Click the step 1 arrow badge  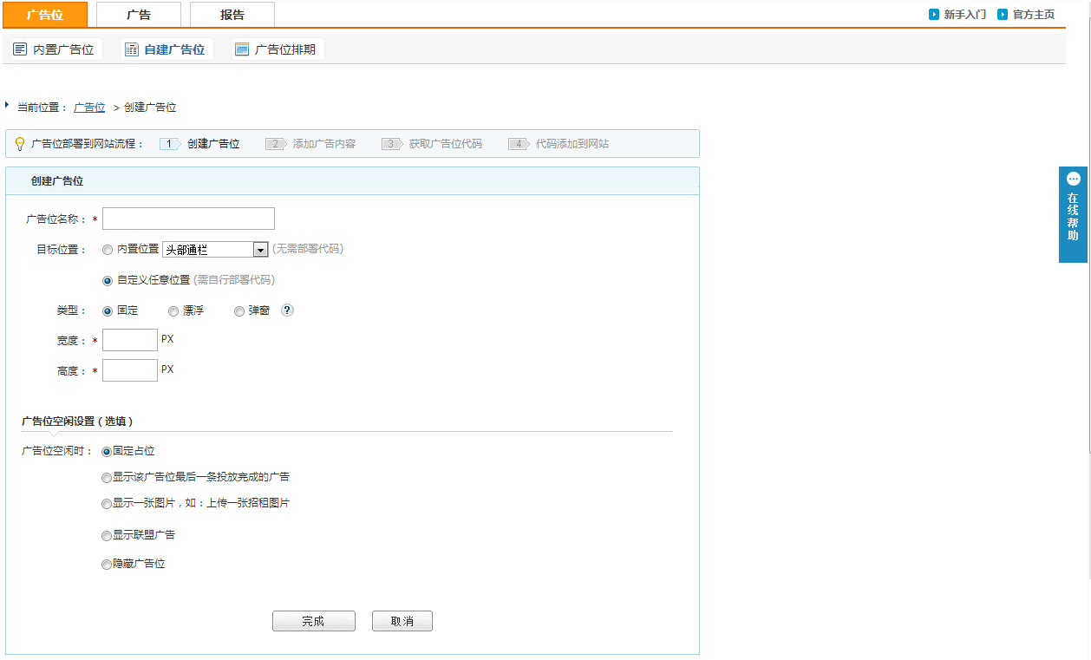coord(170,144)
